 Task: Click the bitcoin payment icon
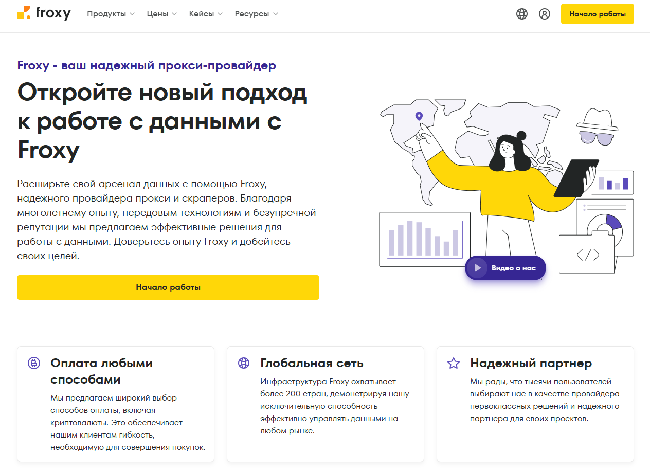[x=34, y=364]
